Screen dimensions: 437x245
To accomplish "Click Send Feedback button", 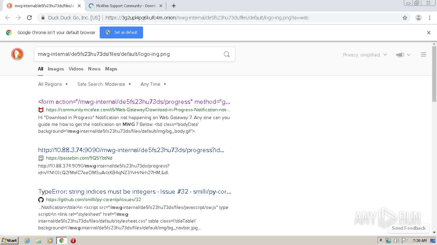I will click(409, 228).
